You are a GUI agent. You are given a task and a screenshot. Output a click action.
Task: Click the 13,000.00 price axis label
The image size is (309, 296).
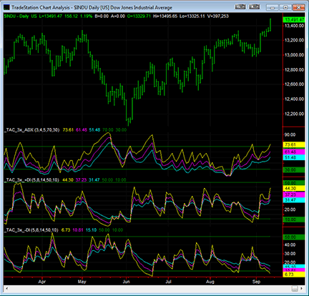click(x=294, y=55)
